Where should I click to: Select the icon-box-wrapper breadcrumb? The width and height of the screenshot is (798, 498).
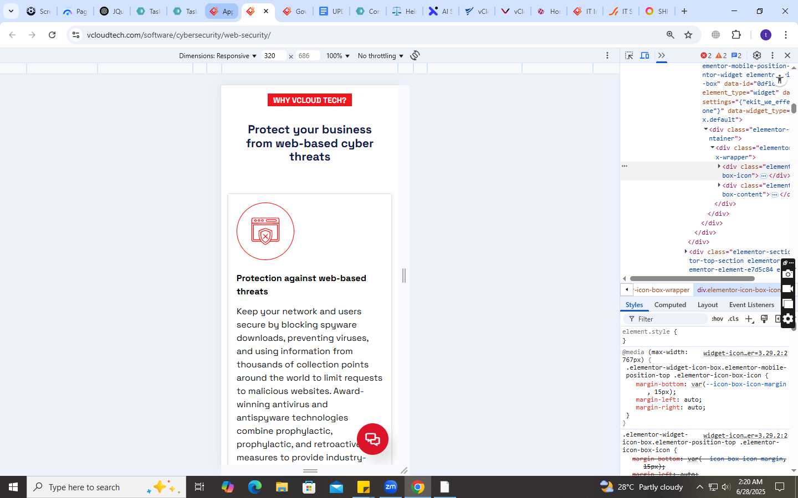click(662, 290)
